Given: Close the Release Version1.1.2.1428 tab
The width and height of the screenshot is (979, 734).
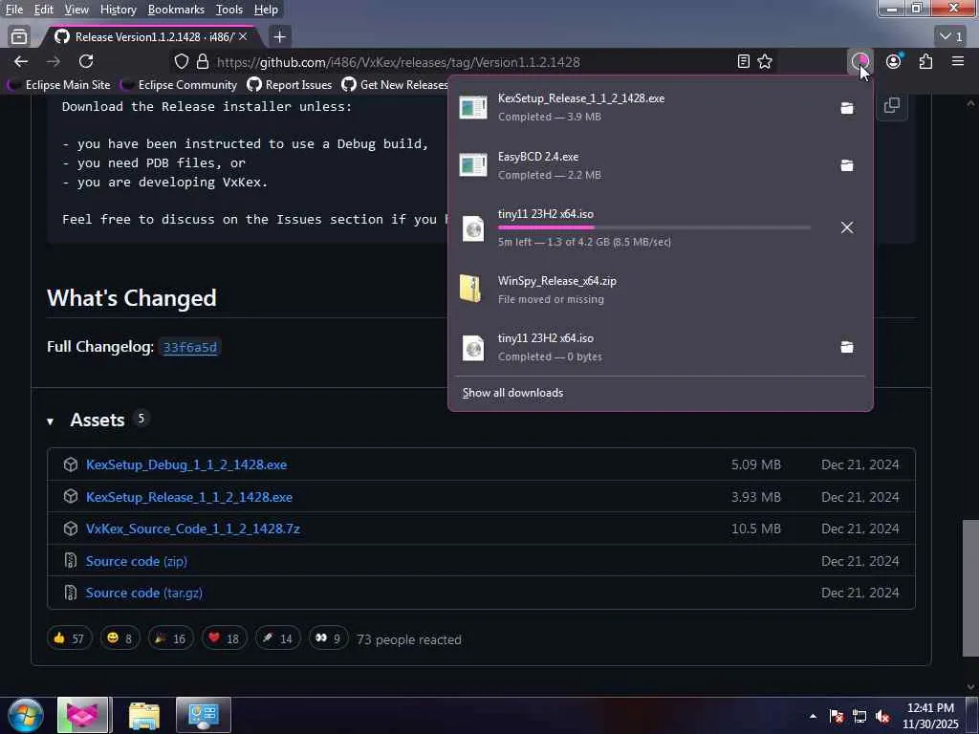Looking at the screenshot, I should pos(243,37).
